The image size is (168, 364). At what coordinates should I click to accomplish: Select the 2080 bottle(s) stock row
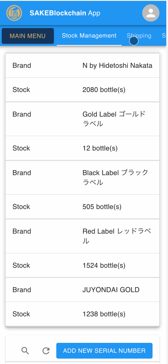(x=82, y=90)
